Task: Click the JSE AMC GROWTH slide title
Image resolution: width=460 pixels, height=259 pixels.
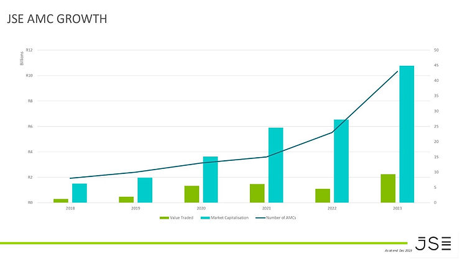Action: (x=57, y=19)
